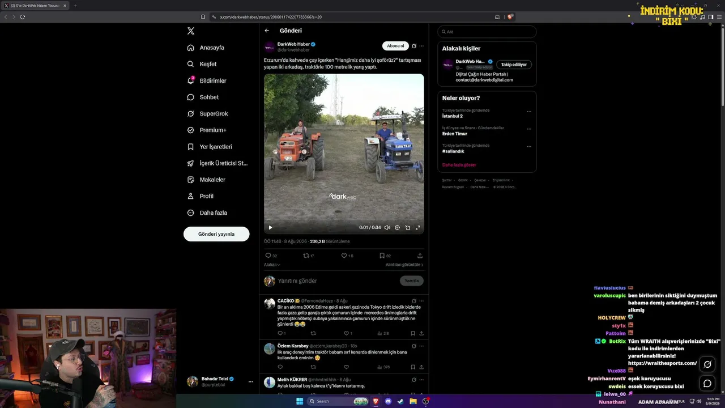Play the tractor race video
725x408 pixels.
pos(270,227)
